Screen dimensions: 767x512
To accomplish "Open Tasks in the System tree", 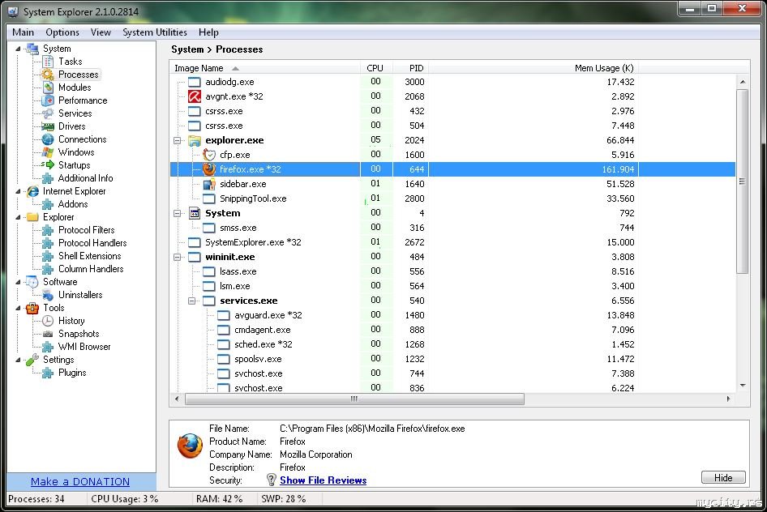I will (x=70, y=61).
